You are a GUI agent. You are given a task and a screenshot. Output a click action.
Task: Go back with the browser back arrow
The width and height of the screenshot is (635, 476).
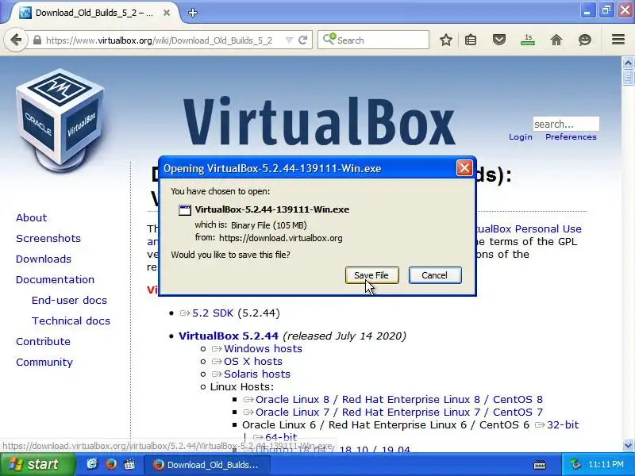pyautogui.click(x=16, y=40)
